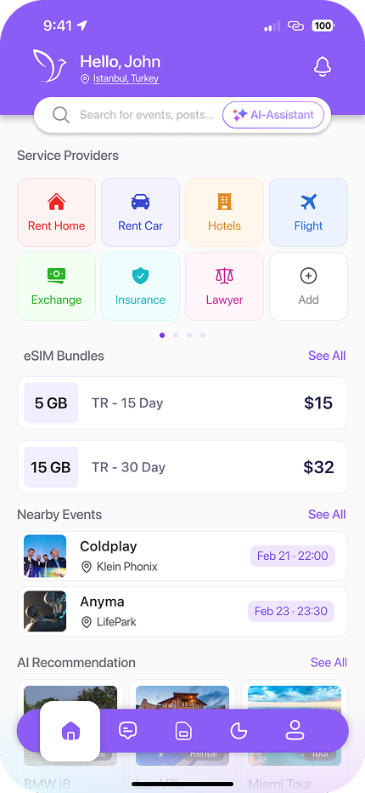Image resolution: width=365 pixels, height=793 pixels.
Task: Select the Rent Car service tile
Action: coord(140,213)
